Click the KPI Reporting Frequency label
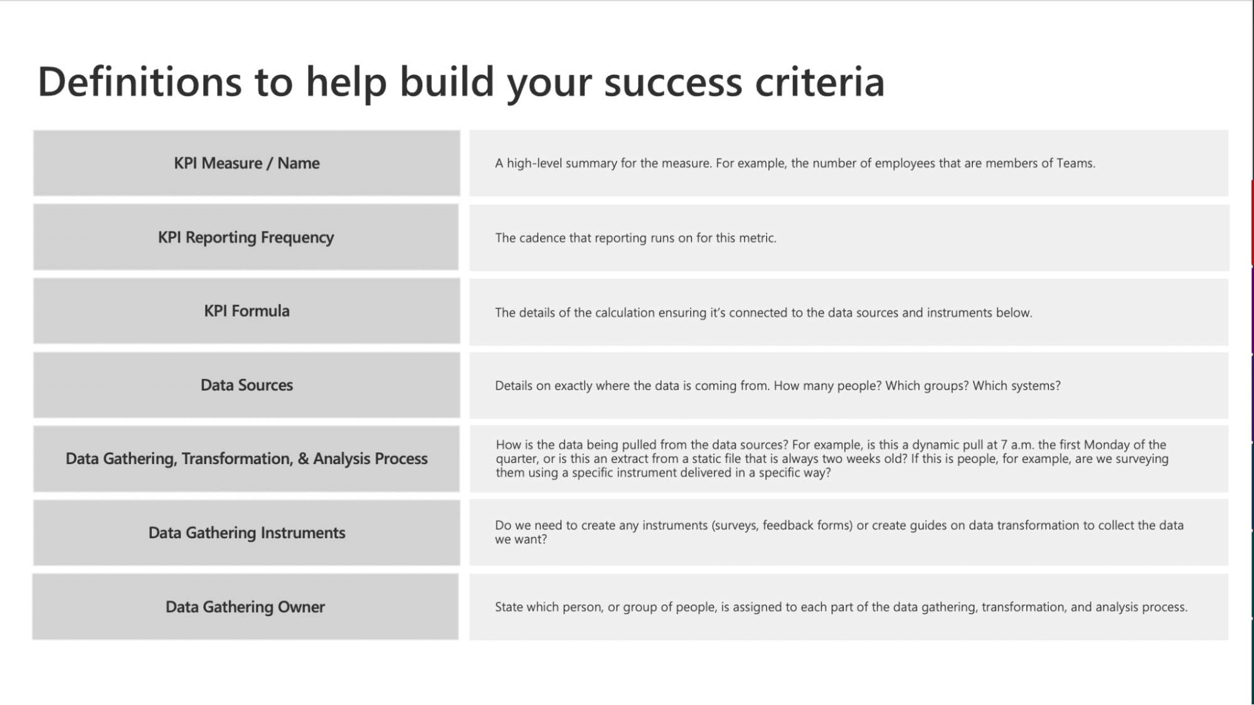 click(x=245, y=236)
